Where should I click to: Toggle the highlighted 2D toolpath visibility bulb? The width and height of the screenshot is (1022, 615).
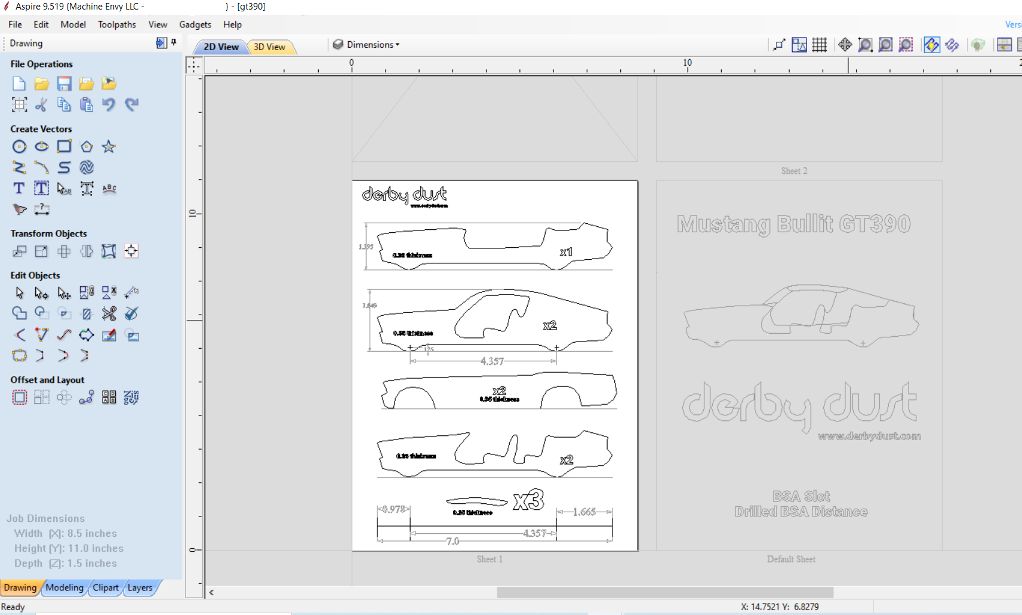point(932,44)
